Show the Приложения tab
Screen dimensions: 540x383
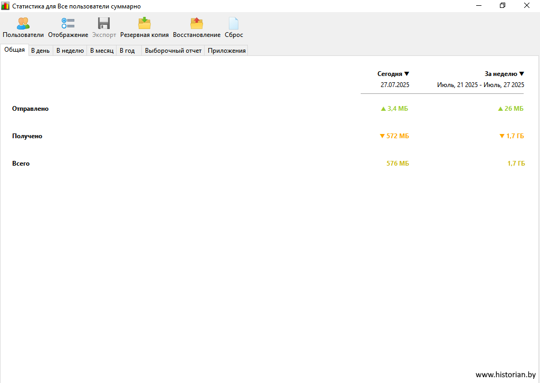(x=227, y=51)
